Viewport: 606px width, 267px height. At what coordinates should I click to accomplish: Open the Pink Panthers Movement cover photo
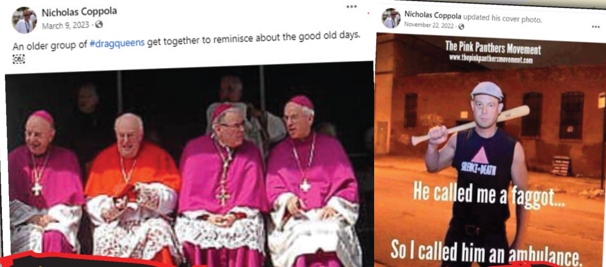point(490,149)
